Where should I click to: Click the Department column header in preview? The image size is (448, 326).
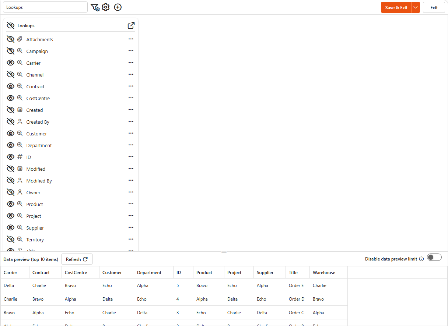(154, 273)
